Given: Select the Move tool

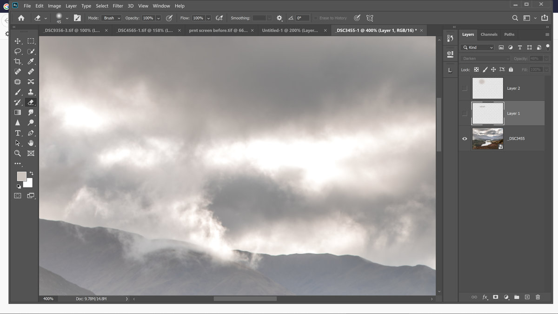Looking at the screenshot, I should click(x=18, y=41).
